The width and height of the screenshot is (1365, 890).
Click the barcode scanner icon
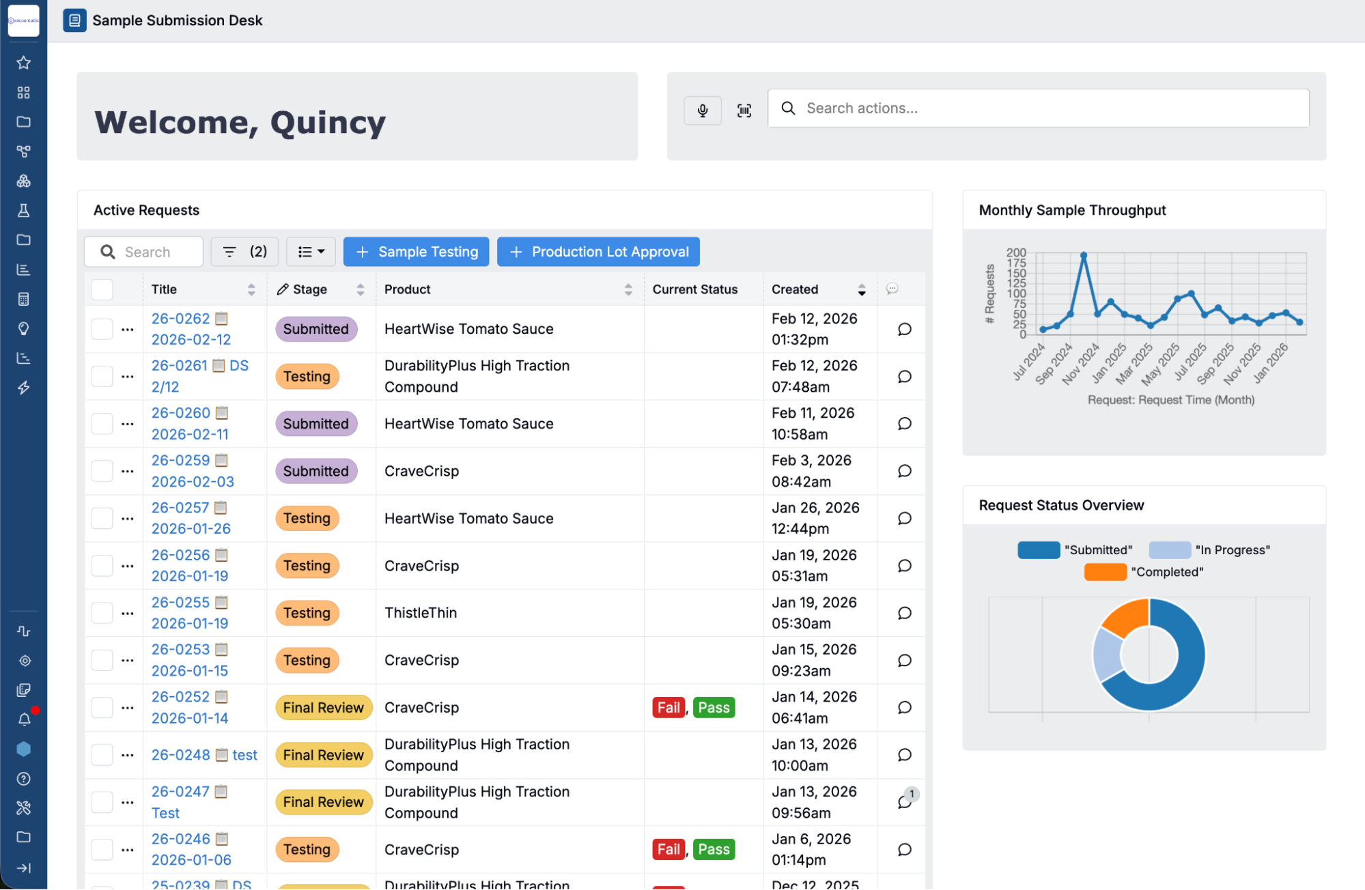pyautogui.click(x=744, y=110)
